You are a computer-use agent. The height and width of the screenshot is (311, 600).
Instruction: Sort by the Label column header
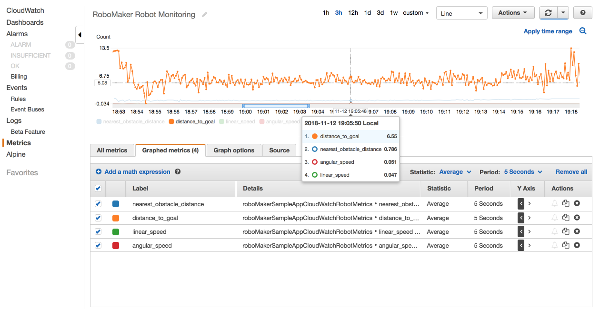coord(140,189)
